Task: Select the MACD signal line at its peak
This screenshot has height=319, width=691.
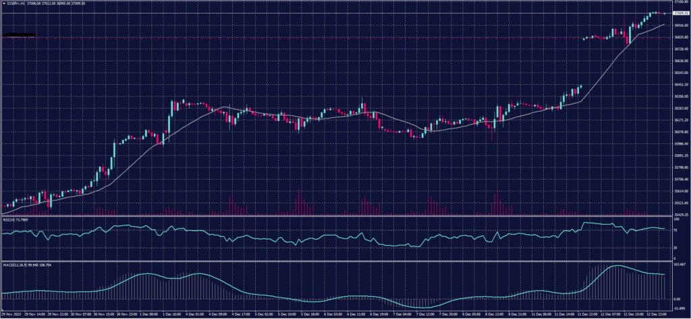Action: (617, 267)
